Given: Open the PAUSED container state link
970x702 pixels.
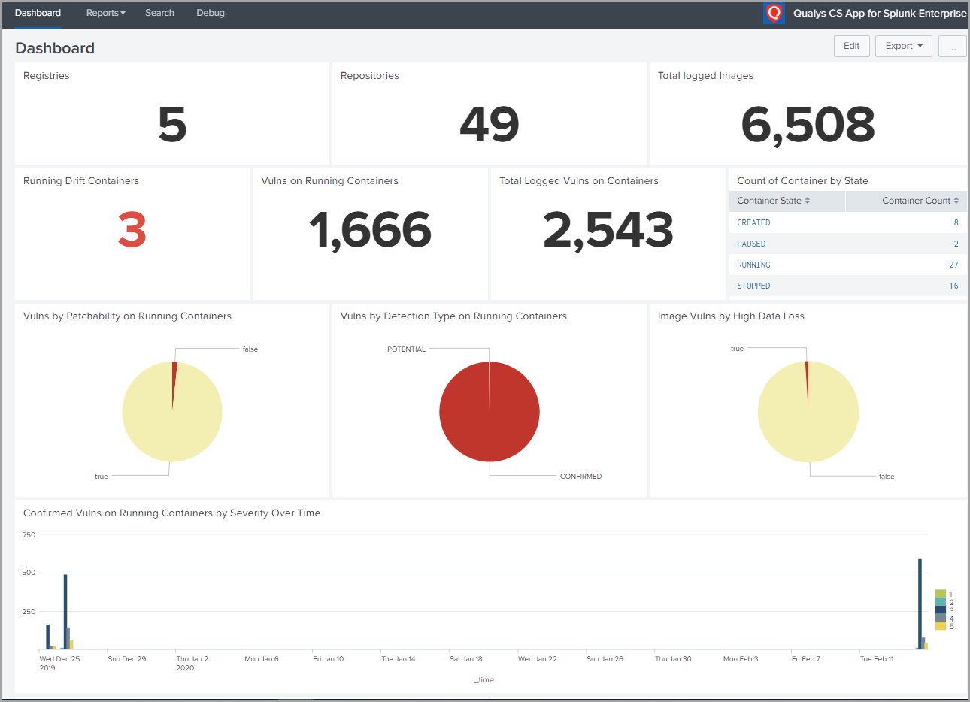Looking at the screenshot, I should [x=751, y=244].
